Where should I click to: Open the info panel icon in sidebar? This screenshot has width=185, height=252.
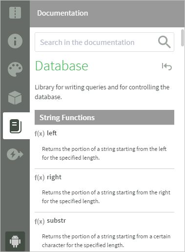click(15, 41)
